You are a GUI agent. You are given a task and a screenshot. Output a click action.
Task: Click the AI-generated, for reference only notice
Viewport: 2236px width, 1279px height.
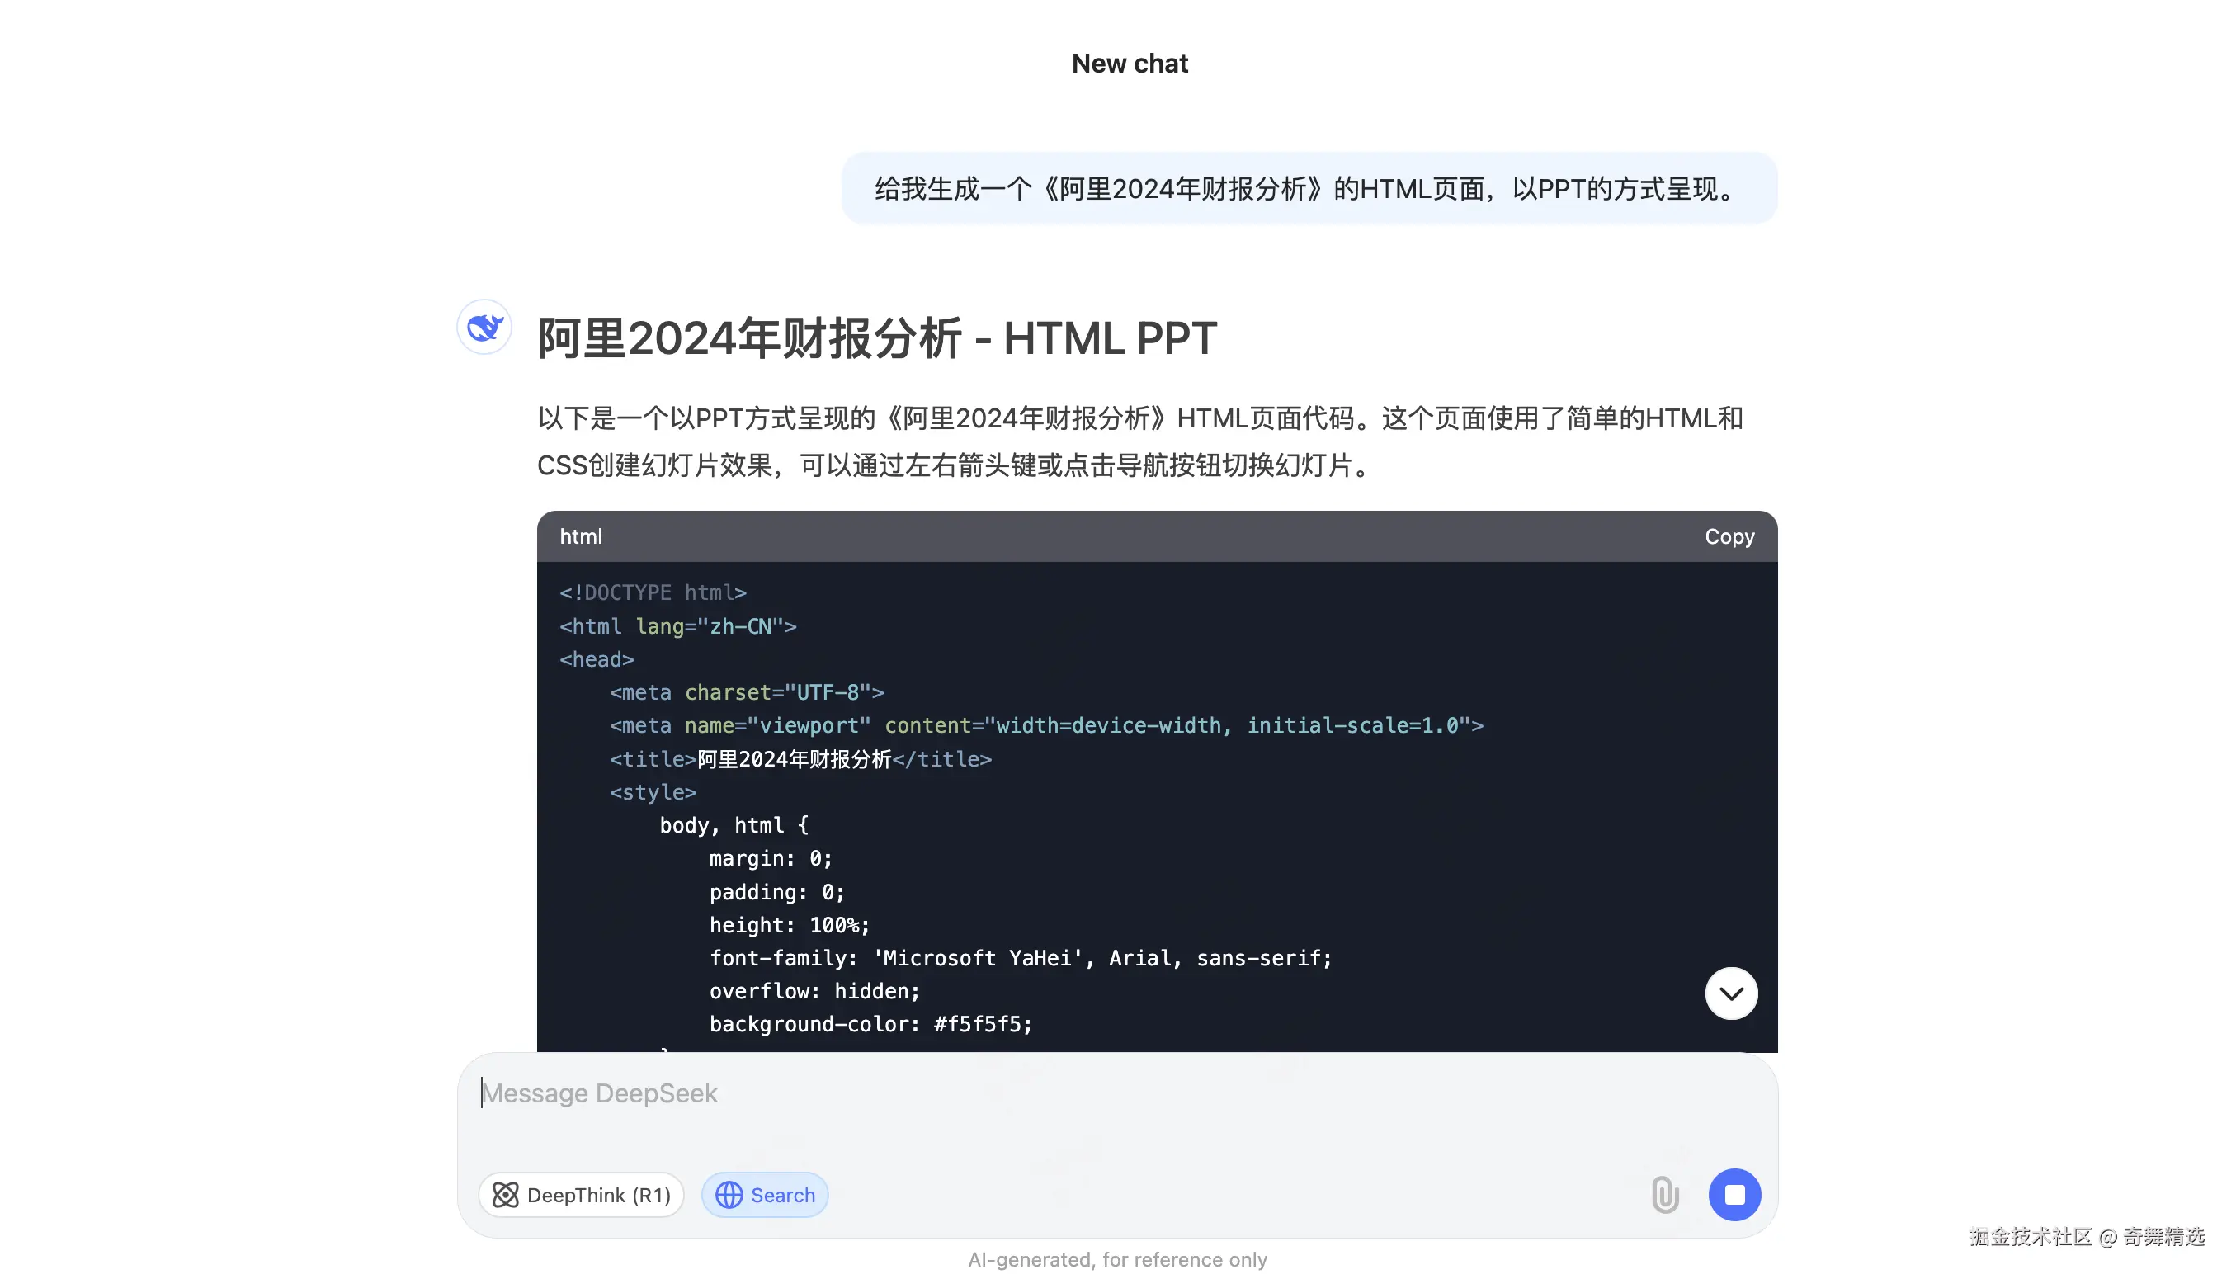tap(1117, 1260)
